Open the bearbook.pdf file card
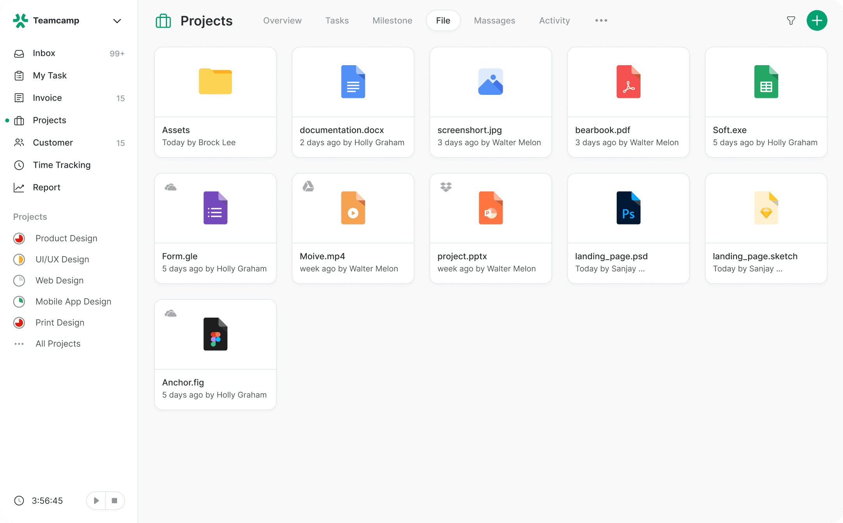Image resolution: width=843 pixels, height=523 pixels. pos(628,102)
